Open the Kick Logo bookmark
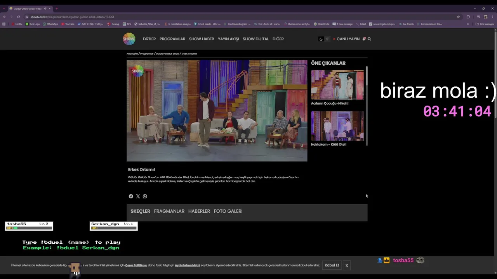The image size is (497, 279). pos(33,24)
